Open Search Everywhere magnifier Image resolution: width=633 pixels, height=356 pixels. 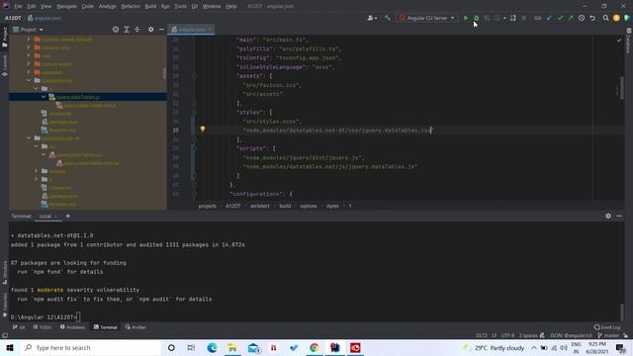pyautogui.click(x=605, y=18)
